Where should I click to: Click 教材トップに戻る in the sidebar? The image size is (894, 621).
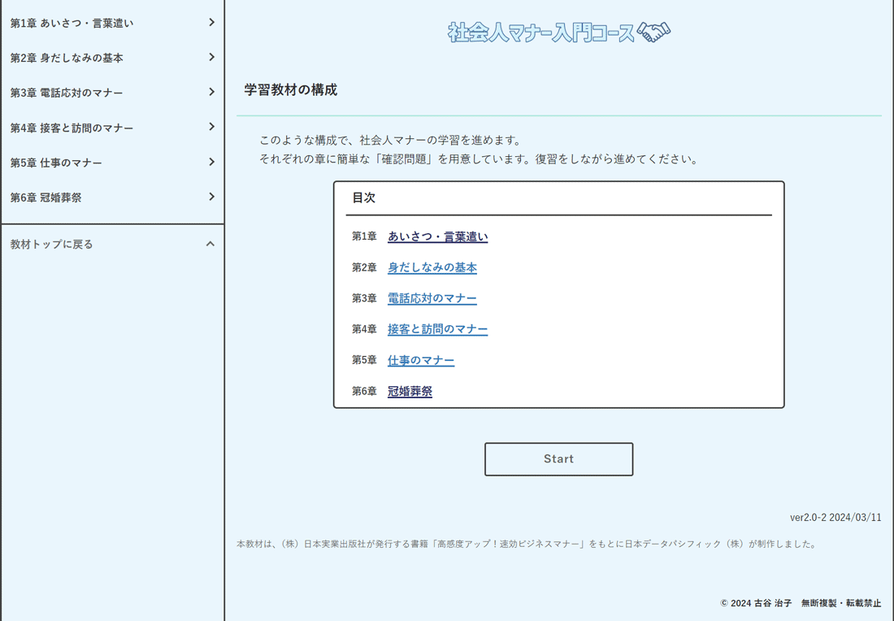point(52,245)
